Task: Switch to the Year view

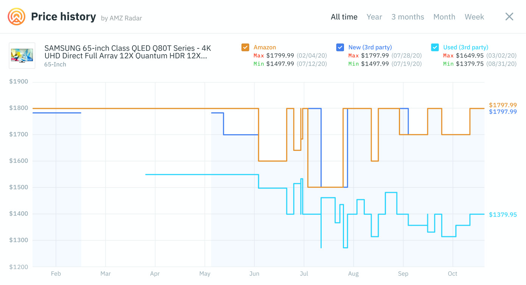Action: pos(374,17)
